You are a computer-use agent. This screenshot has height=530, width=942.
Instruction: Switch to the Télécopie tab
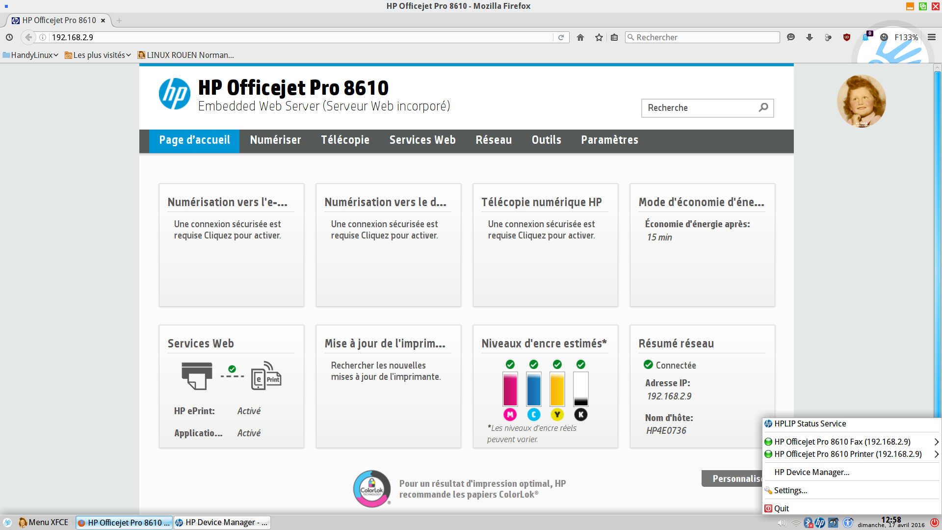345,140
